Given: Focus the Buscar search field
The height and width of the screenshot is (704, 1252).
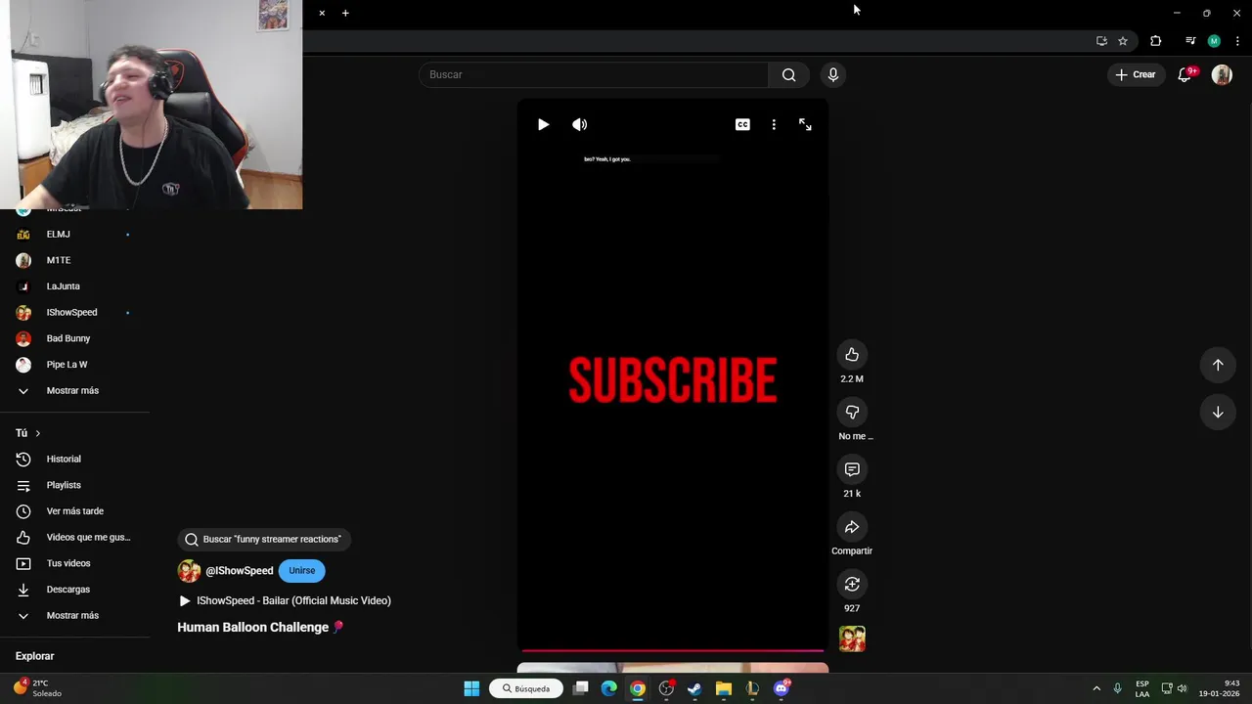Looking at the screenshot, I should click(x=594, y=74).
